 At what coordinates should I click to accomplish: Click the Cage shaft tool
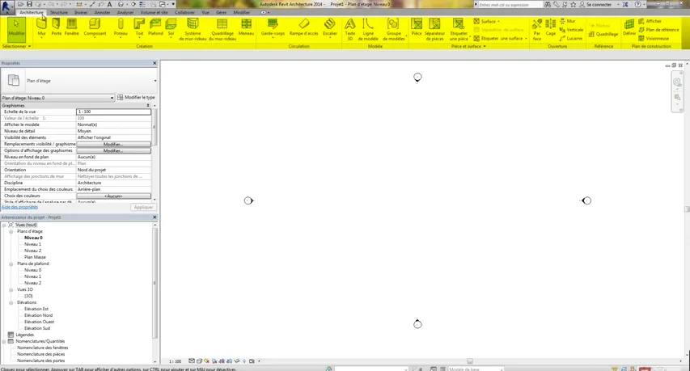pyautogui.click(x=551, y=27)
